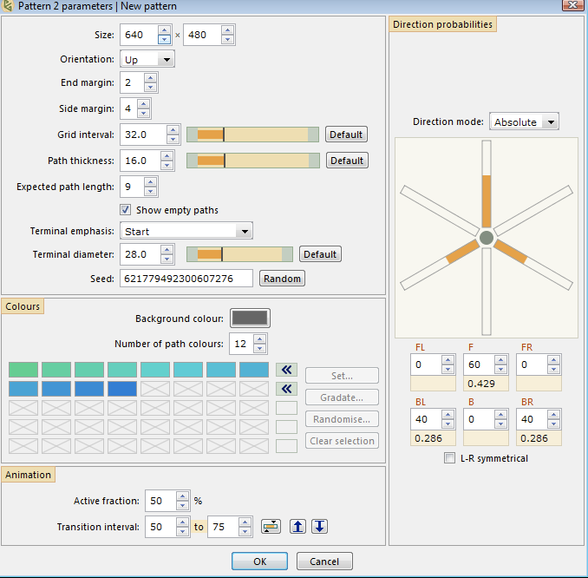Increase End margin value
The image size is (588, 578).
[x=150, y=78]
